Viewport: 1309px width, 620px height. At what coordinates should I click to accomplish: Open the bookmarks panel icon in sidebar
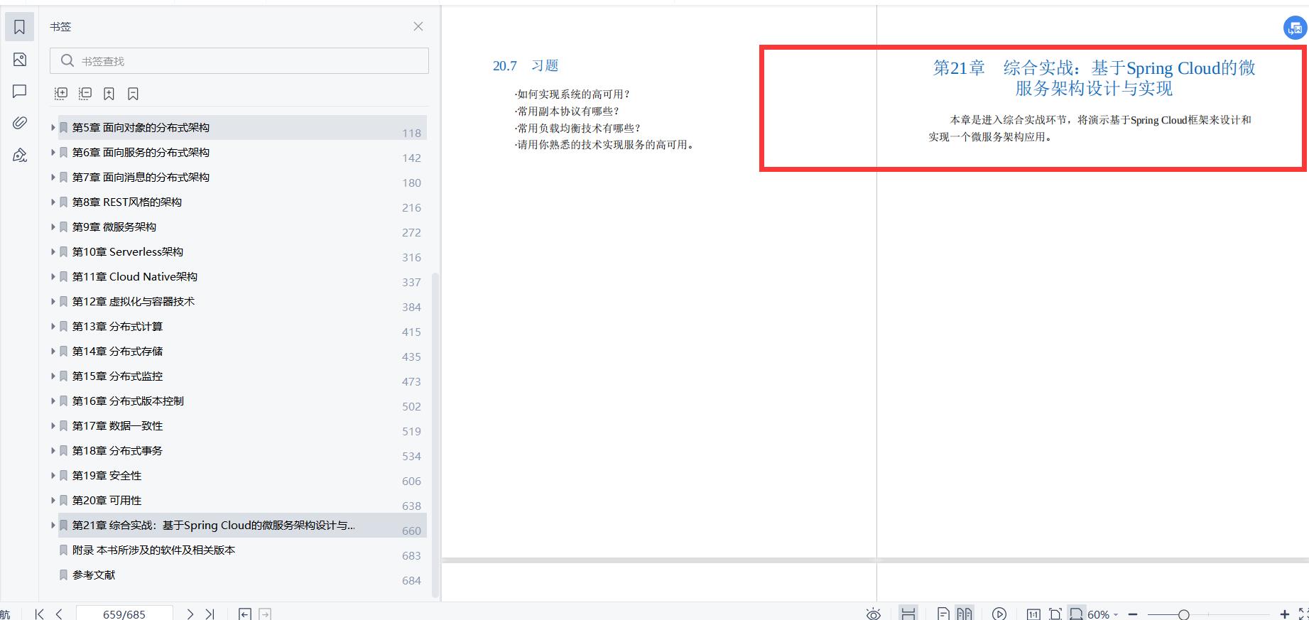click(x=19, y=27)
